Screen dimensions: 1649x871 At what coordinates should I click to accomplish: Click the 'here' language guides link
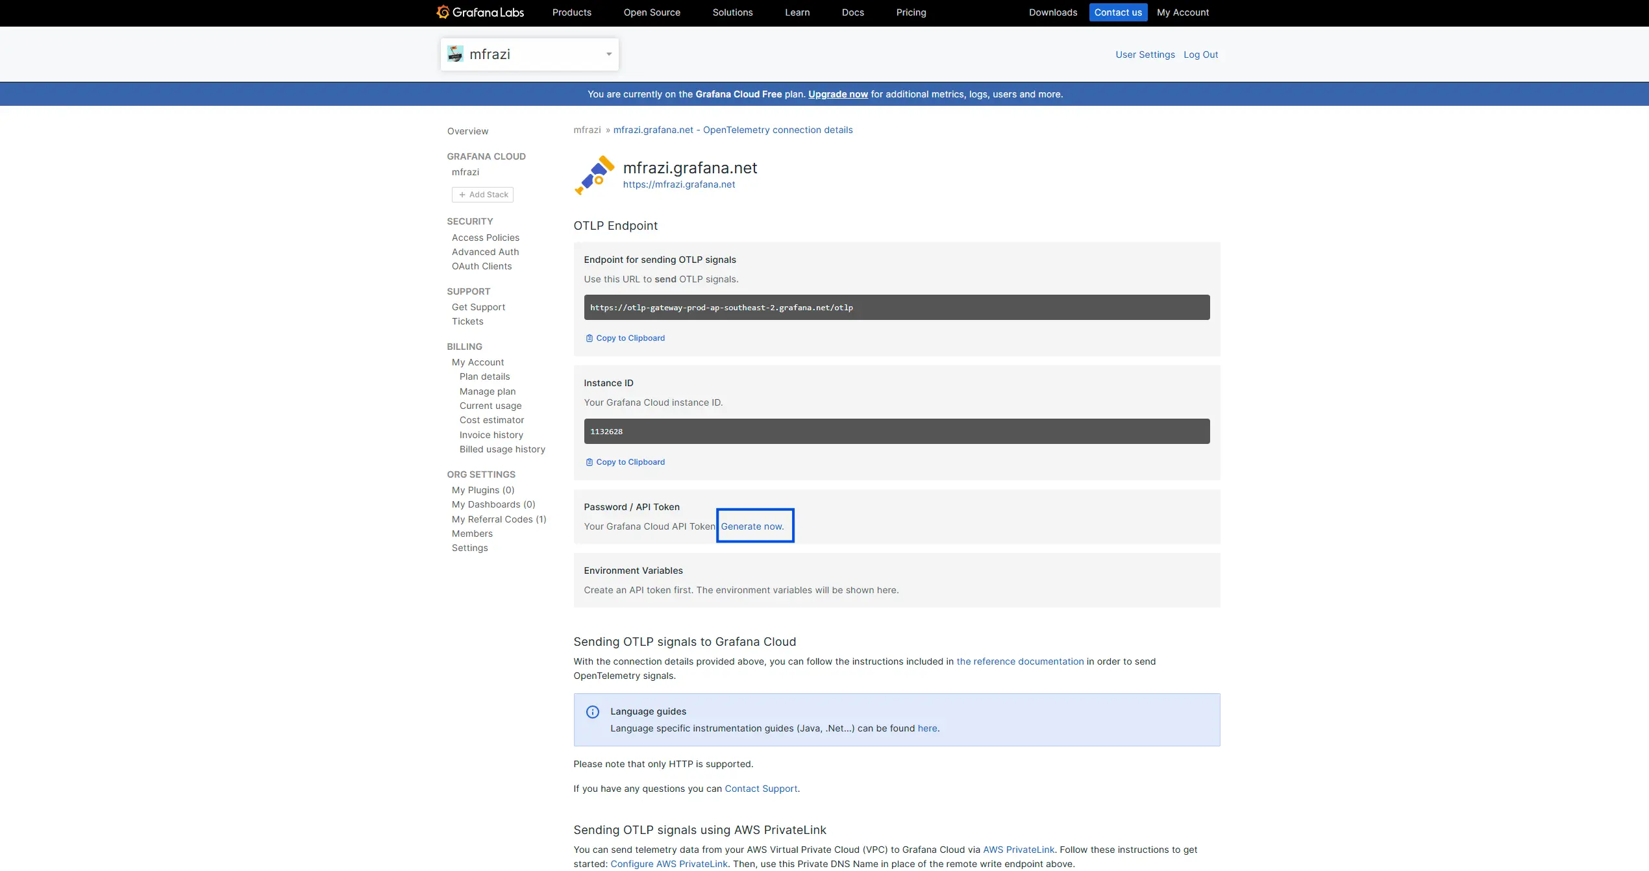(x=927, y=728)
